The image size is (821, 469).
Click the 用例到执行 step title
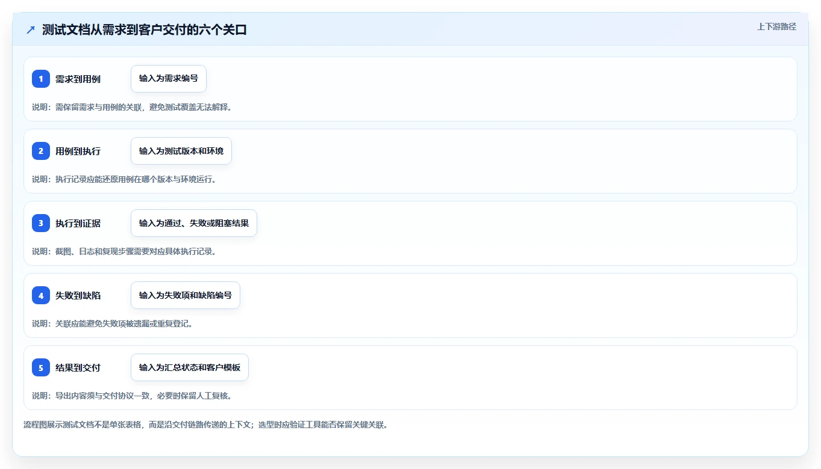coord(78,151)
